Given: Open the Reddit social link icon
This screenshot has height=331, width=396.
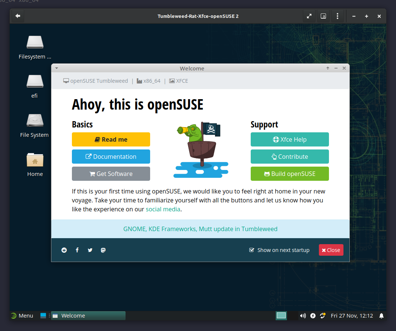Looking at the screenshot, I should click(64, 250).
